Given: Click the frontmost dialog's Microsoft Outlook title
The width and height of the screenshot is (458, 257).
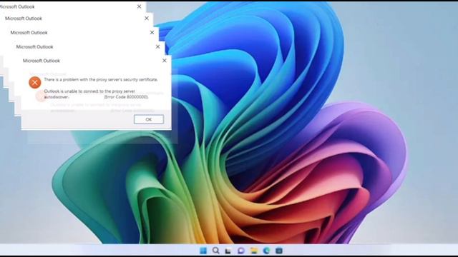Looking at the screenshot, I should (42, 61).
